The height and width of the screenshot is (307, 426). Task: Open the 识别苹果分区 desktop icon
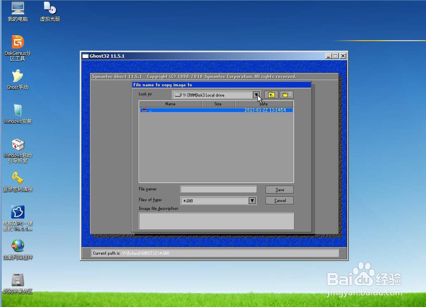[x=17, y=284]
